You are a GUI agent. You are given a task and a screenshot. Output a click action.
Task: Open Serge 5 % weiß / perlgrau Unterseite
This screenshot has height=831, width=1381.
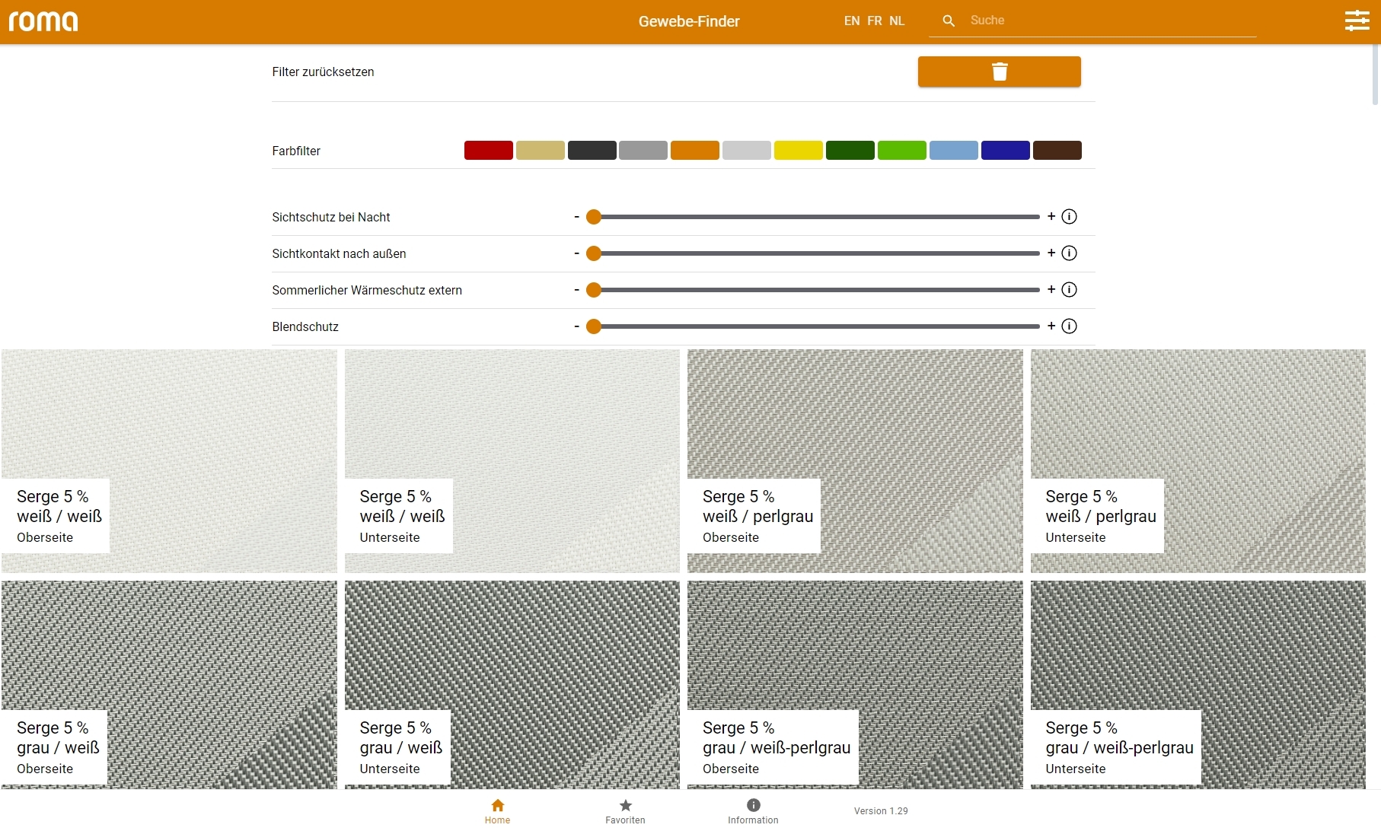click(1198, 461)
